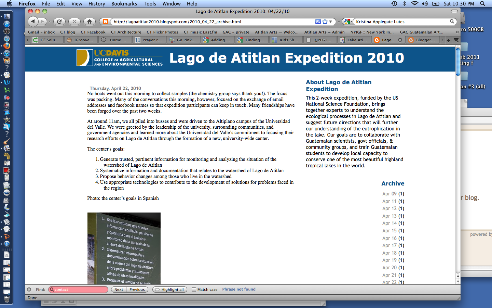Click the scrollbar down arrow
The width and height of the screenshot is (492, 308).
click(458, 282)
